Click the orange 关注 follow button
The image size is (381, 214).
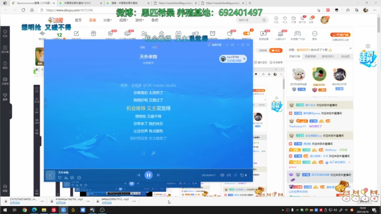pos(276,50)
